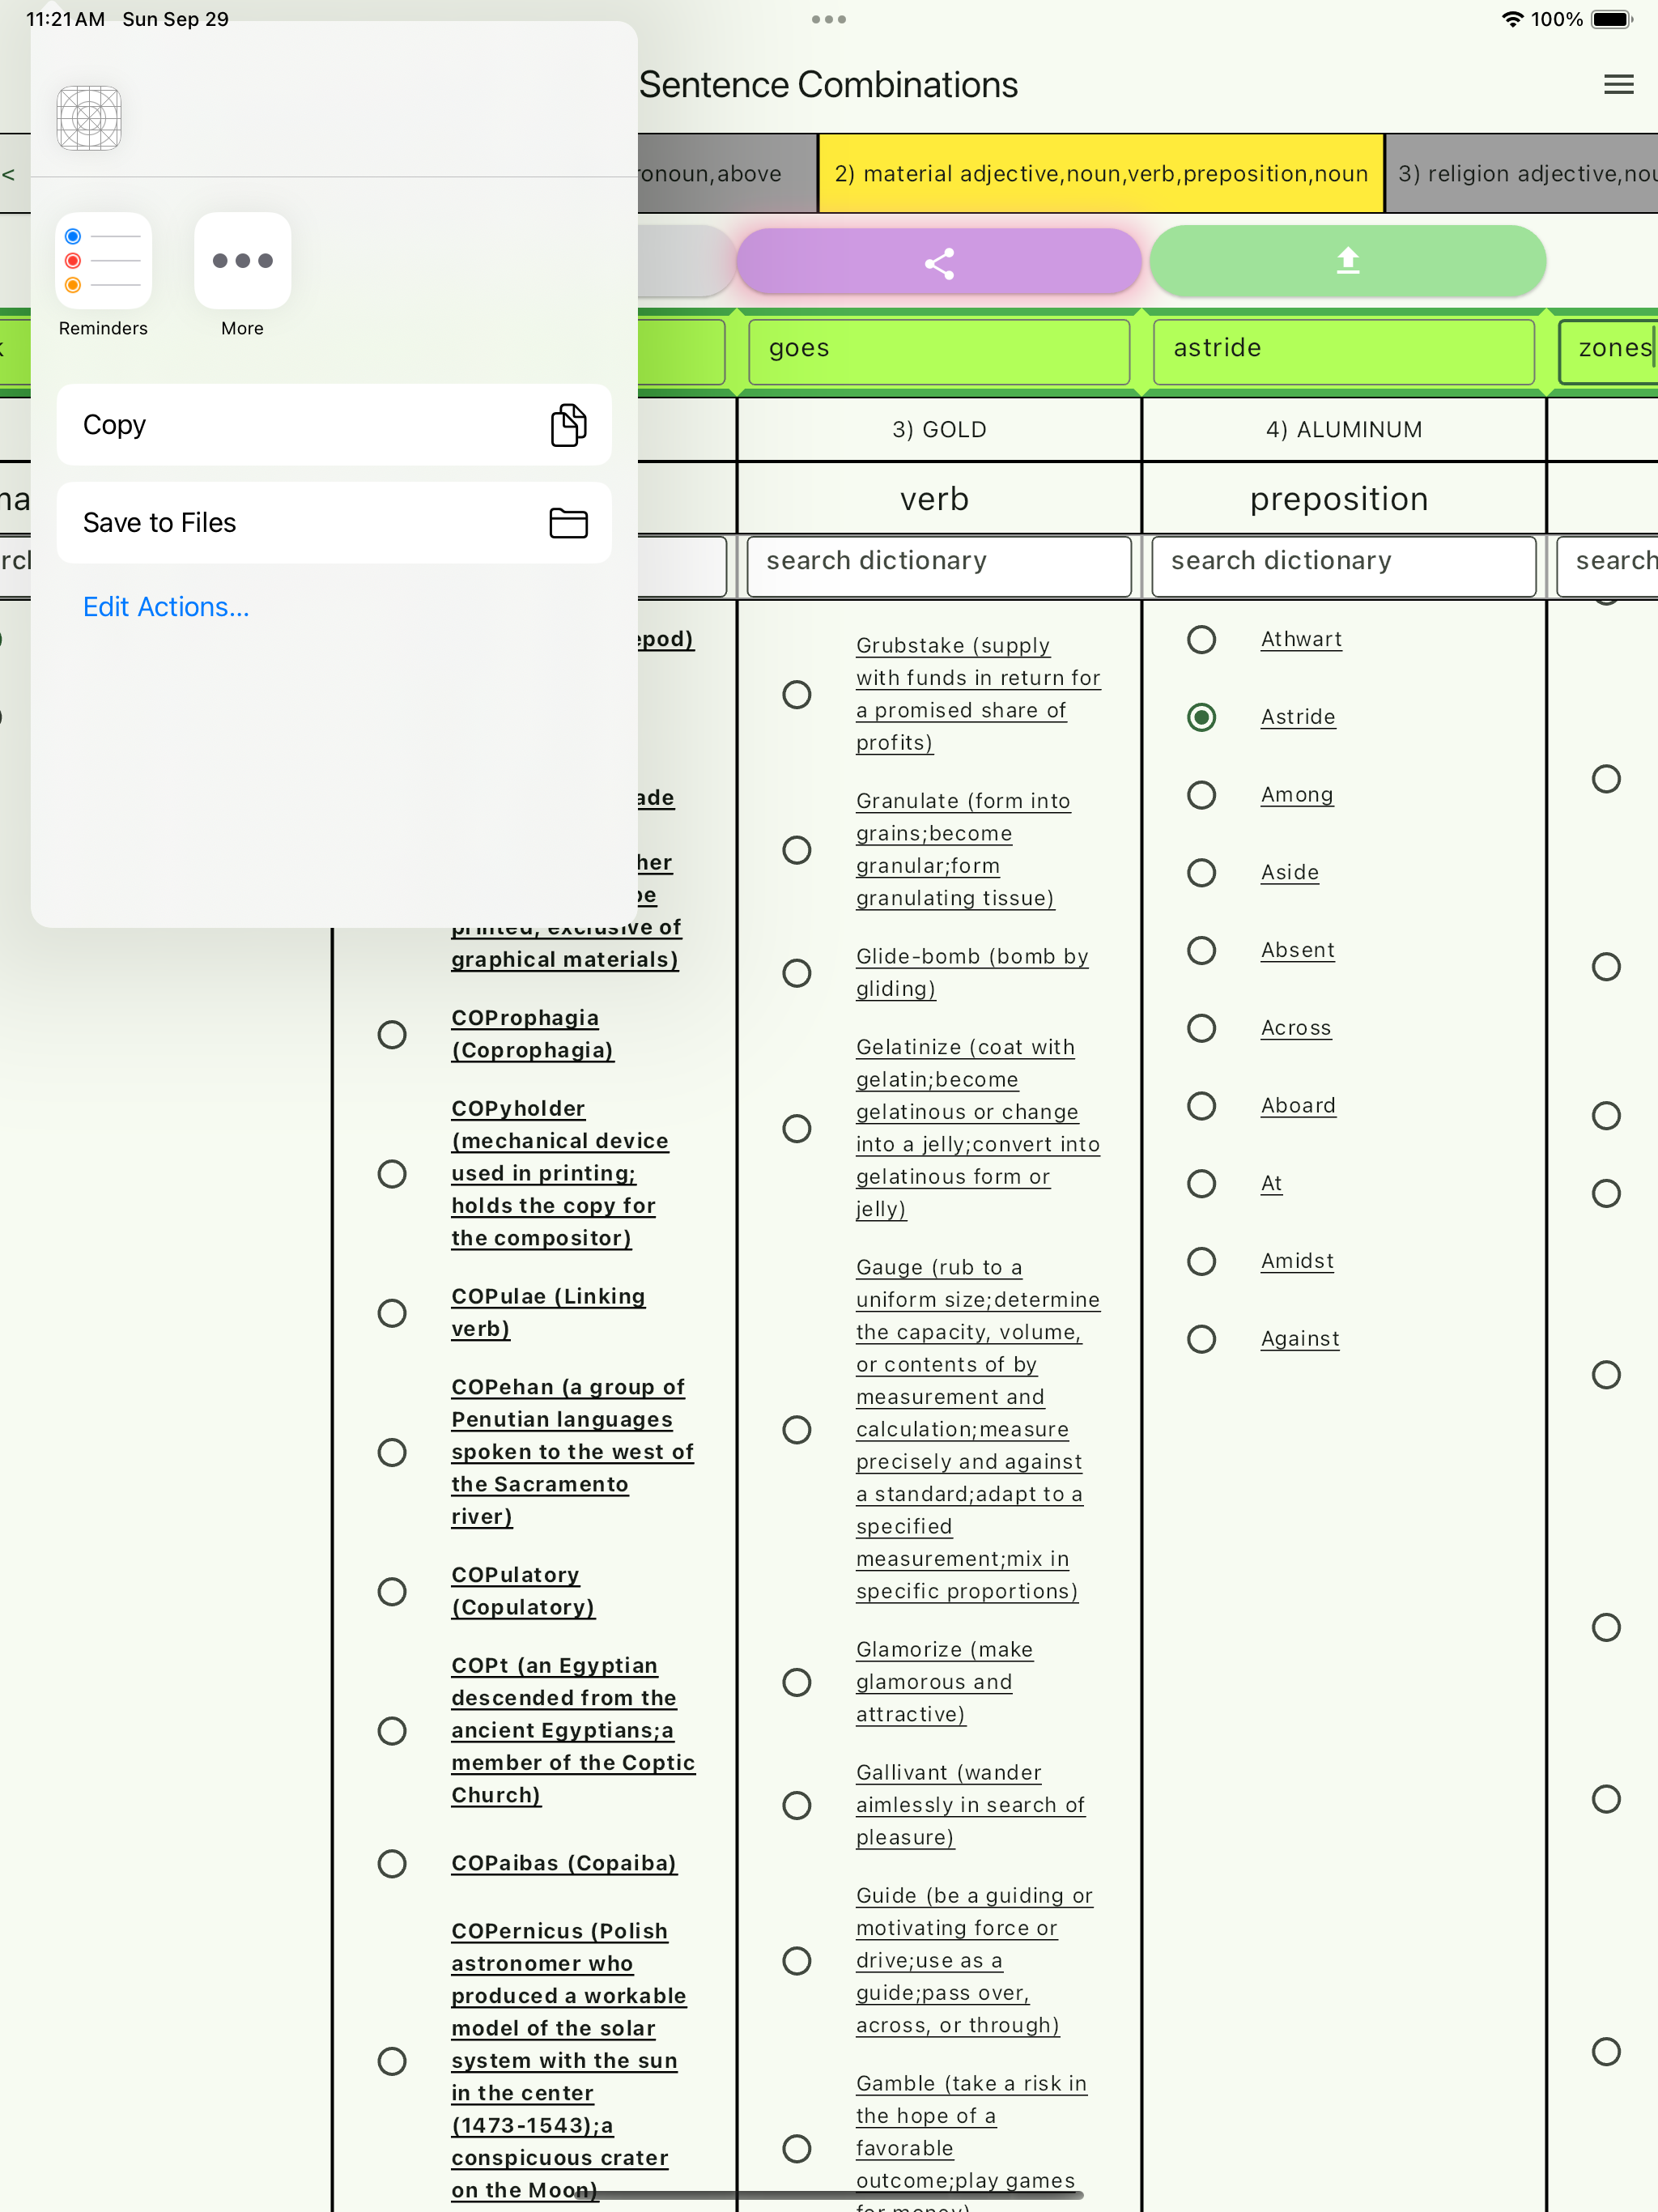The height and width of the screenshot is (2212, 1658).
Task: Select the Absent radio button
Action: 1201,950
